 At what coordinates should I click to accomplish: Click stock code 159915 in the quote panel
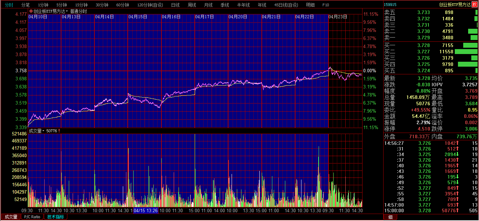click(x=390, y=5)
